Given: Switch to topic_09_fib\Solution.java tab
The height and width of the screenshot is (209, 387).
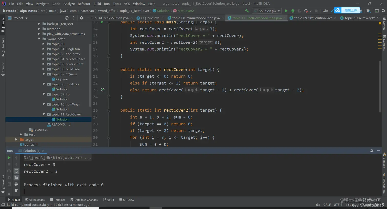Looking at the screenshot, I should pyautogui.click(x=313, y=18).
